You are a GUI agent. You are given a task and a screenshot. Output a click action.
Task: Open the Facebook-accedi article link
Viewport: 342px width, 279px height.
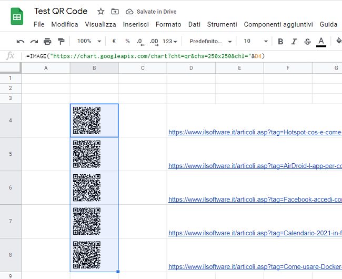255,200
